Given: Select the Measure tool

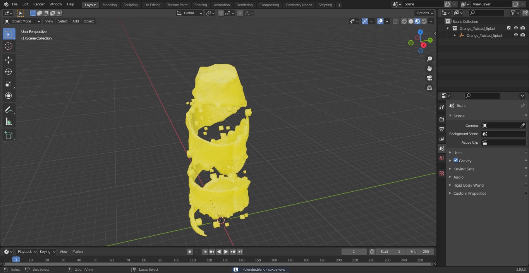Looking at the screenshot, I should pyautogui.click(x=9, y=122).
